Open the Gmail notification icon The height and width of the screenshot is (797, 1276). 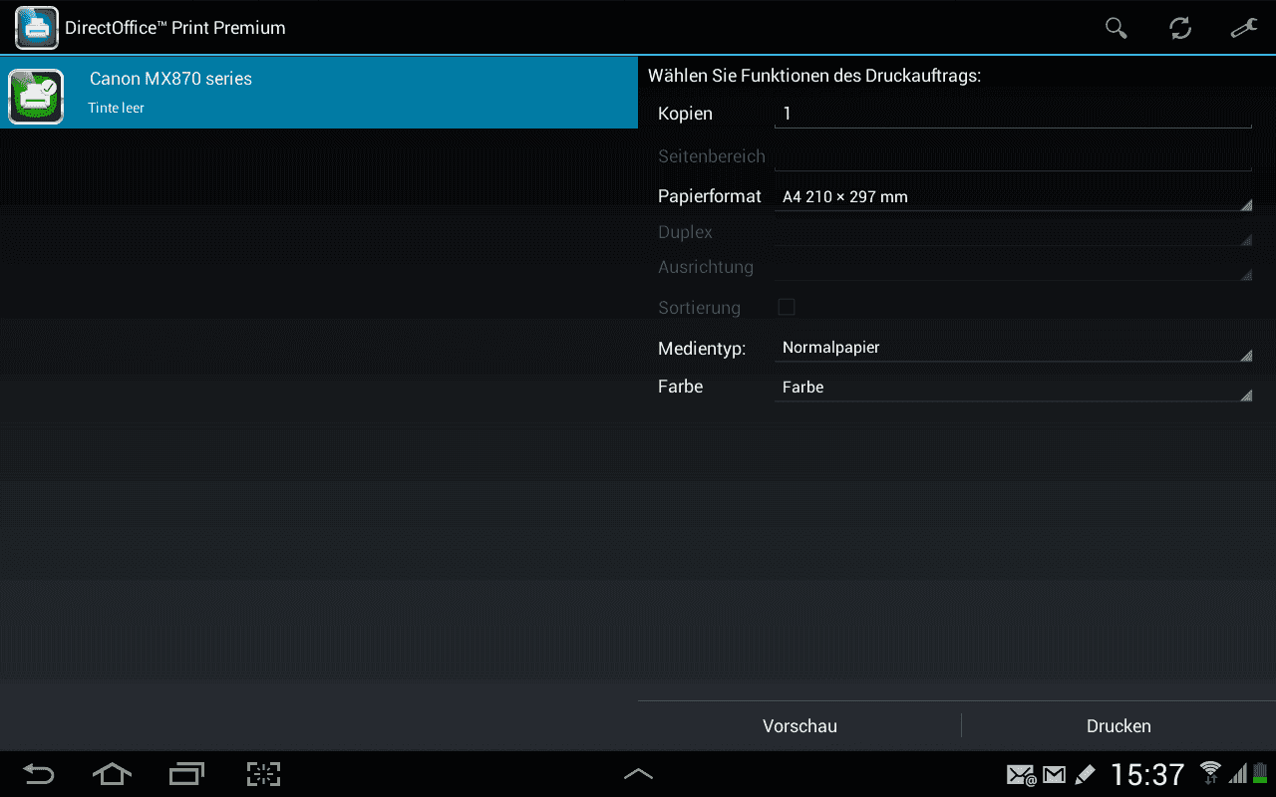click(x=1054, y=775)
